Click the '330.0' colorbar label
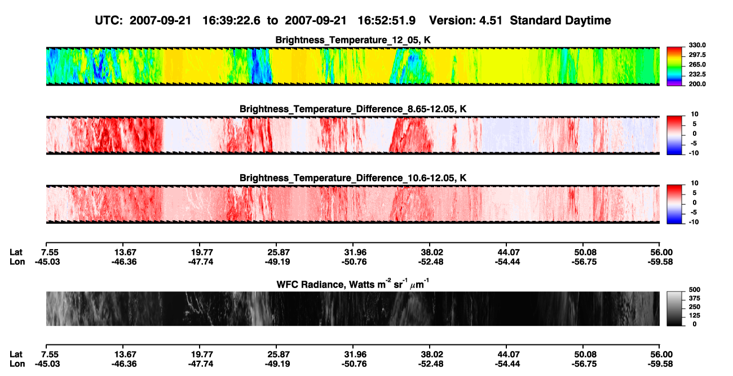Screen dimensions: 733x376 697,45
